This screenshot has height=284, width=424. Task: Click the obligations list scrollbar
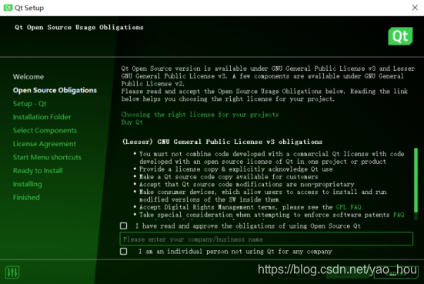(x=416, y=180)
